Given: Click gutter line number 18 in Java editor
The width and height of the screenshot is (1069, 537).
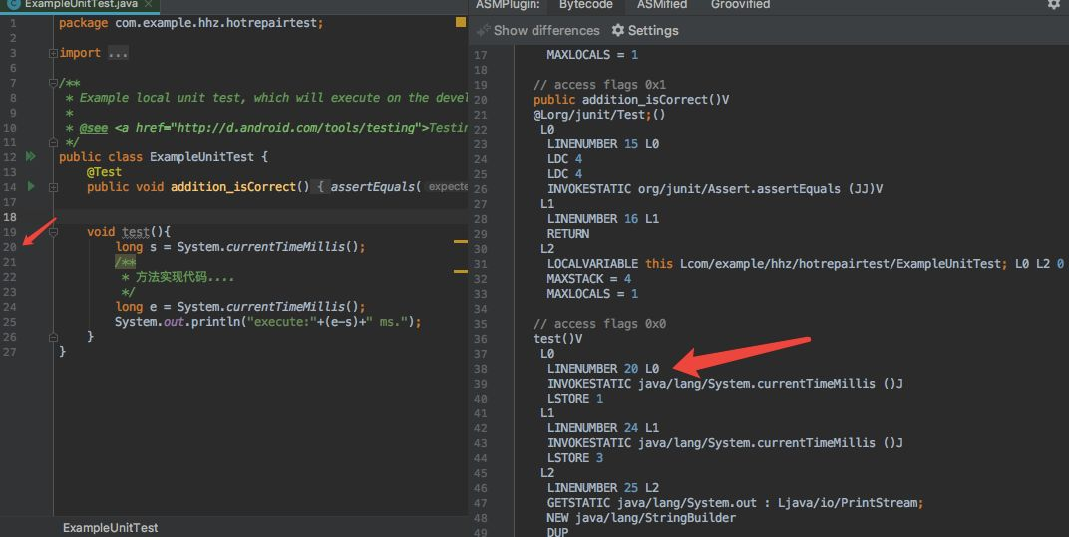Looking at the screenshot, I should [10, 217].
